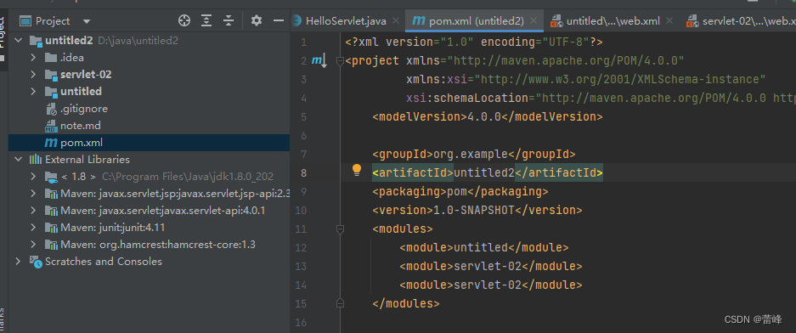The height and width of the screenshot is (333, 796).
Task: Expand Maven javax.servlet-api:4.0.1 library
Action: tap(33, 211)
